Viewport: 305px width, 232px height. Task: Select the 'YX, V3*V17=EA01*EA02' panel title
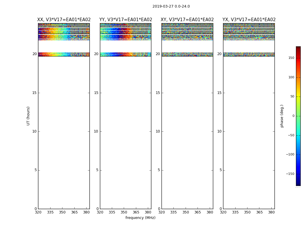(x=249, y=20)
